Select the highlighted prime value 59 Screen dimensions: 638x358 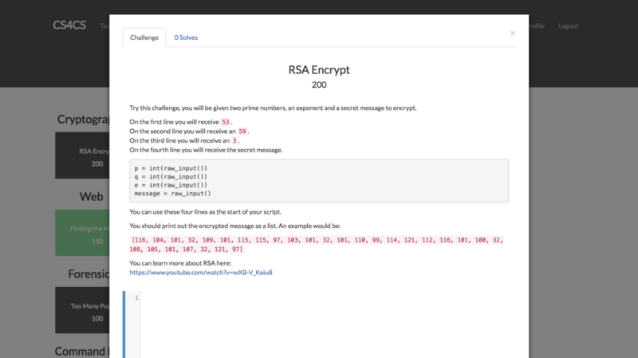tap(242, 132)
